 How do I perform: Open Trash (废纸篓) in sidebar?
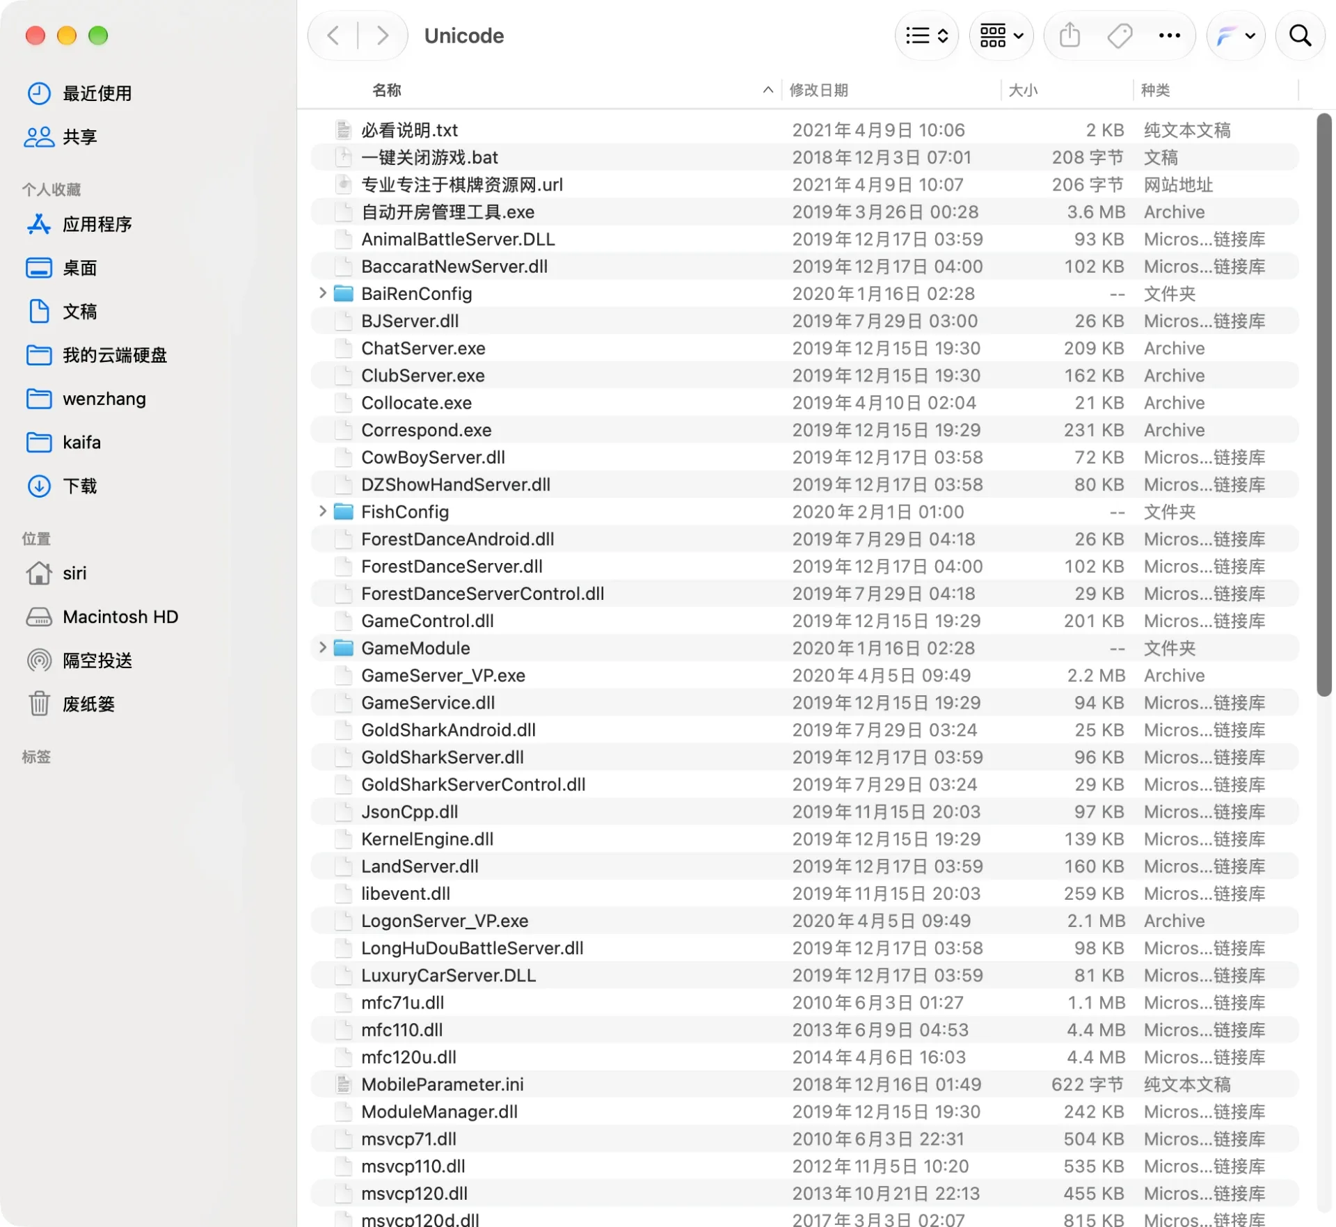(88, 704)
